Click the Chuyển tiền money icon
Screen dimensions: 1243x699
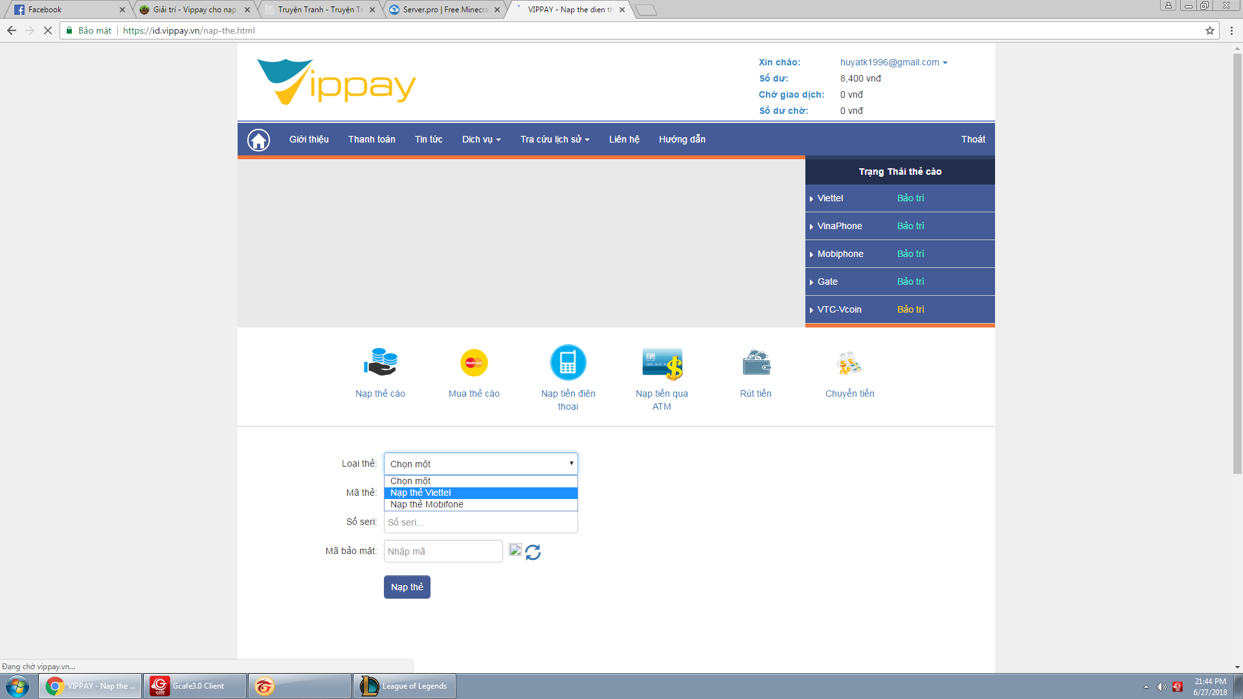[849, 362]
